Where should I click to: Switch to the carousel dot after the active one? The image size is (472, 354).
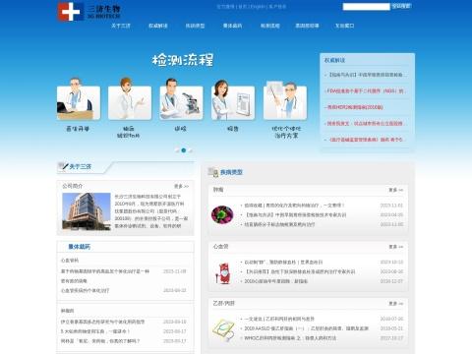[190, 150]
